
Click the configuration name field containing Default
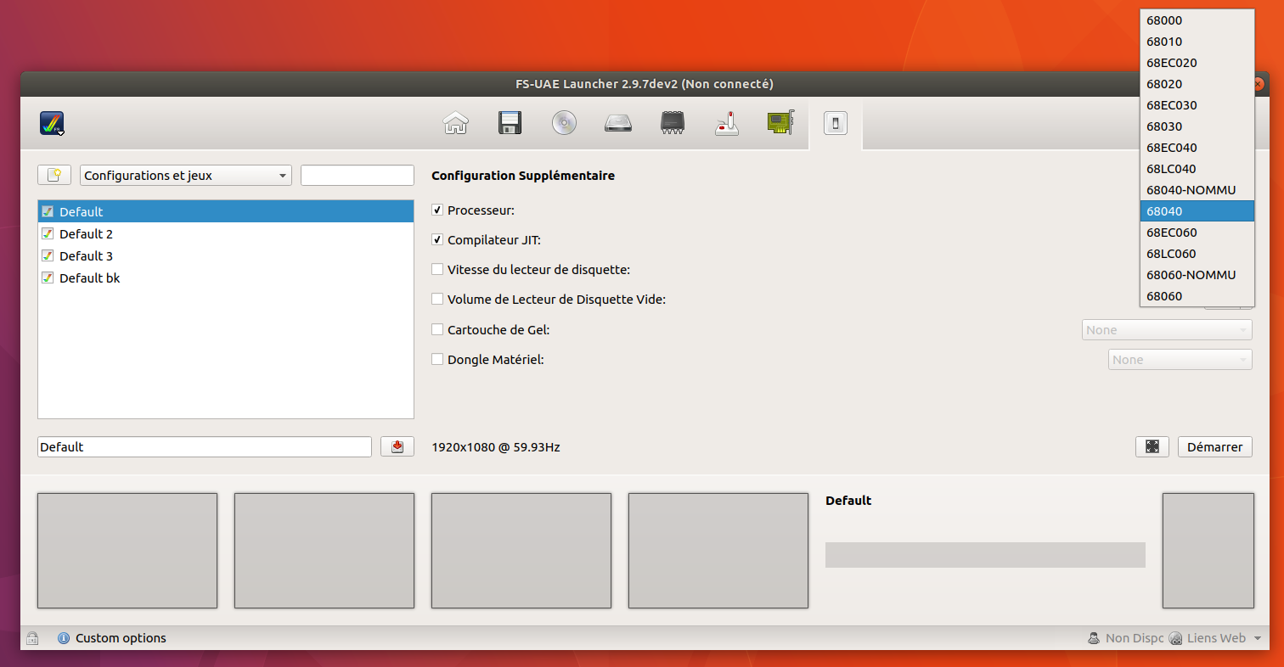click(205, 446)
